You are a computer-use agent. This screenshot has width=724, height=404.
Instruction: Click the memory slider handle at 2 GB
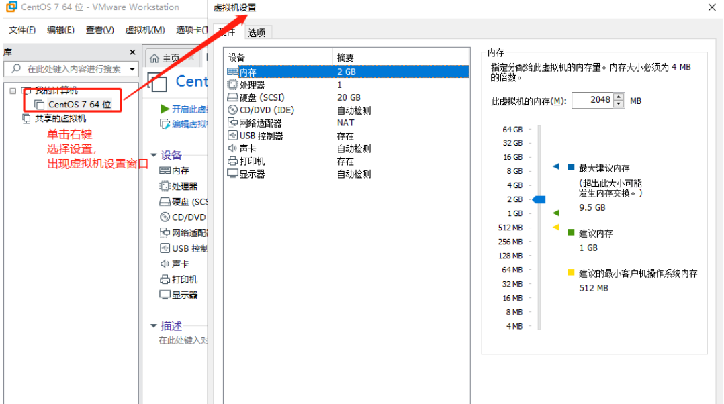(539, 200)
